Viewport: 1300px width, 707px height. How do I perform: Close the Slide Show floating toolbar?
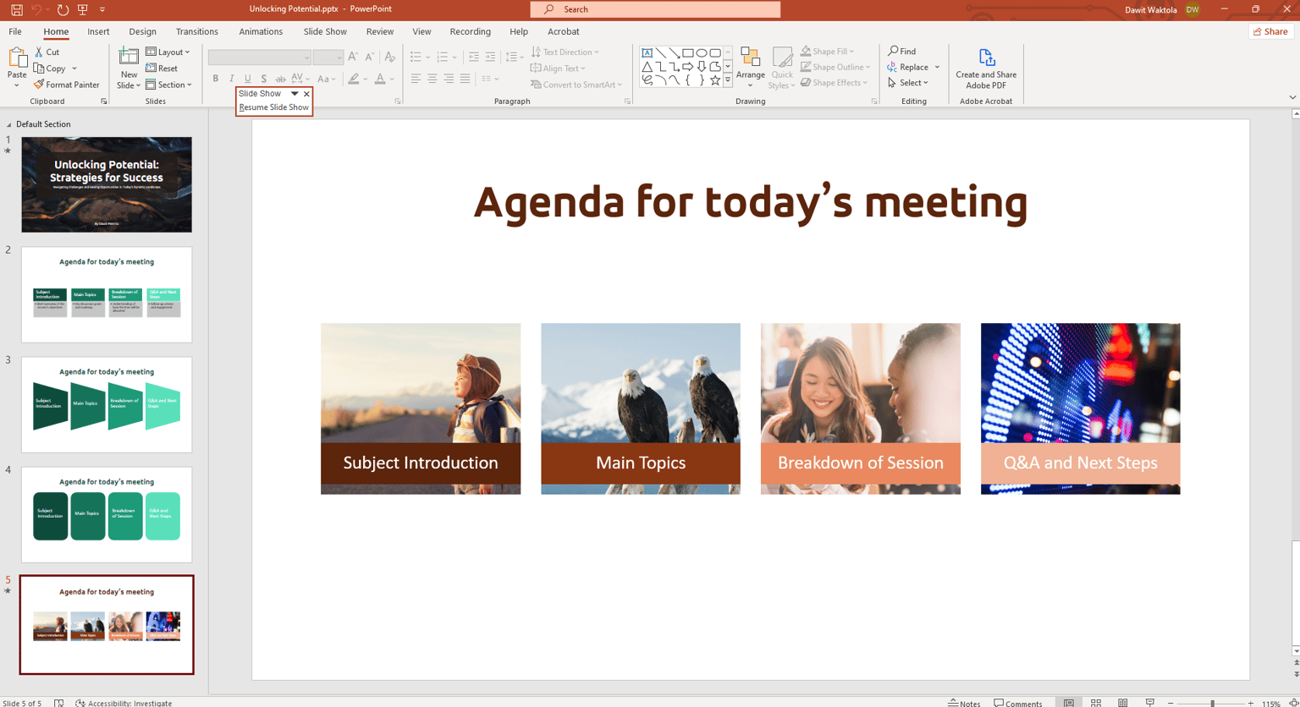tap(306, 94)
